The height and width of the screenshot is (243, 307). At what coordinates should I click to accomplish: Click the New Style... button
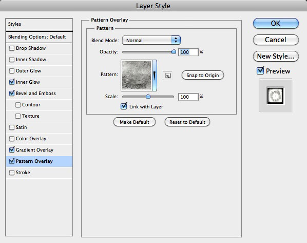(x=276, y=56)
